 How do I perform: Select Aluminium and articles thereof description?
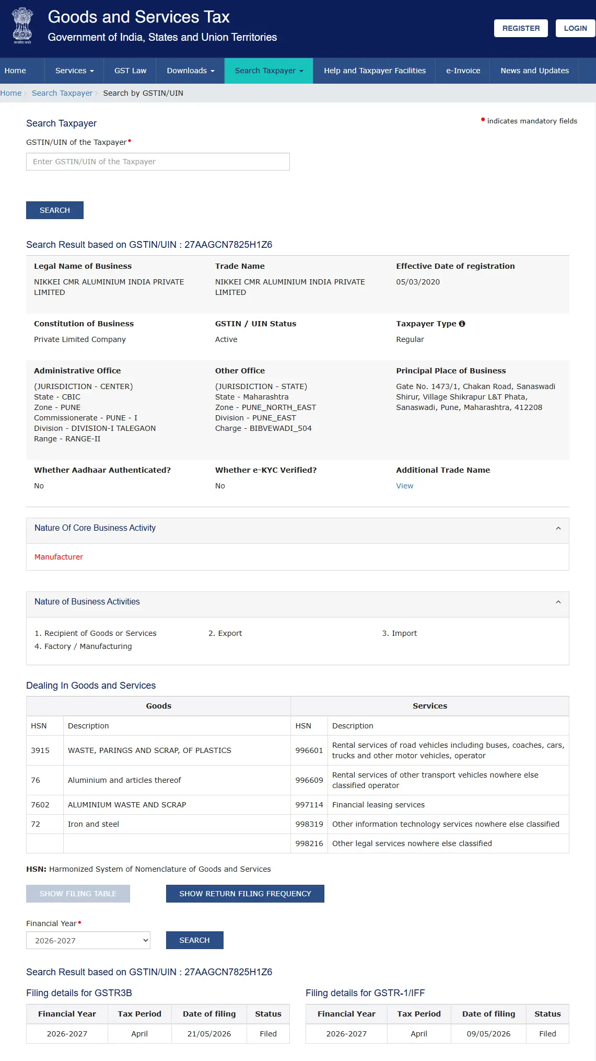(x=124, y=780)
